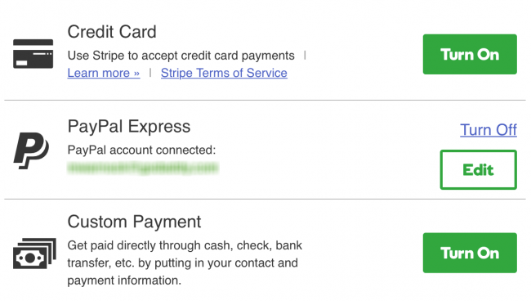The height and width of the screenshot is (301, 531).
Task: Click the credit card icon
Action: click(33, 54)
